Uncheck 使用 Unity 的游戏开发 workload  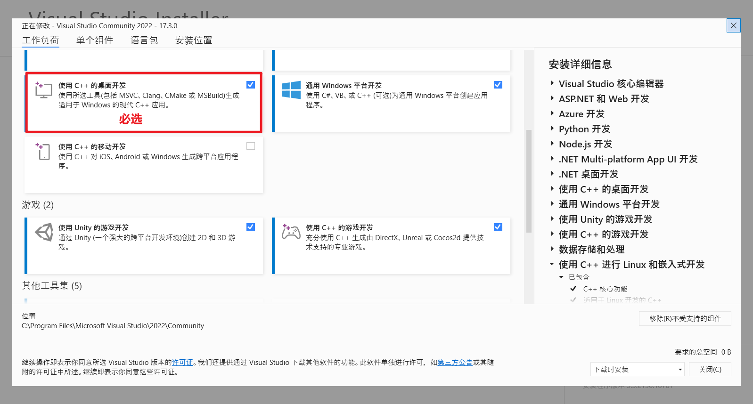(251, 227)
